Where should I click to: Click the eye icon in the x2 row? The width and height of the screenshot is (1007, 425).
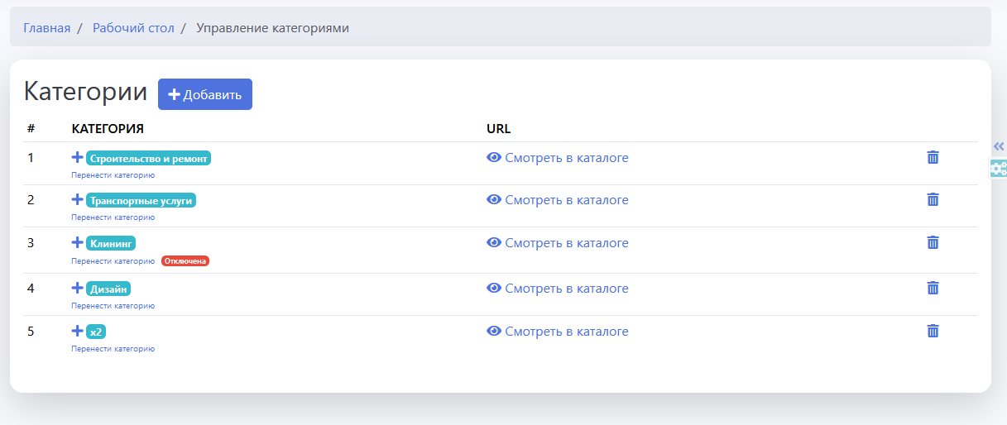click(494, 332)
